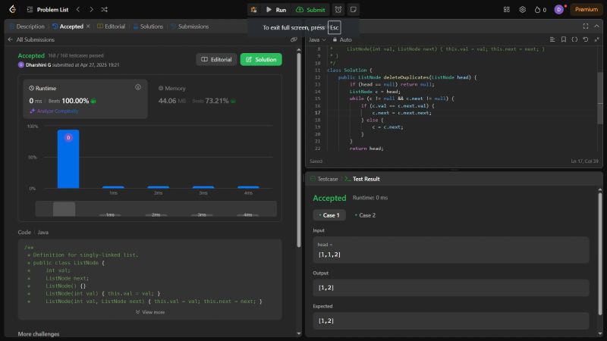Toggle the Auto lock setting

point(342,39)
